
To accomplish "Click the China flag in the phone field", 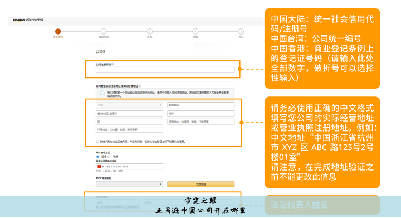I will point(99,167).
